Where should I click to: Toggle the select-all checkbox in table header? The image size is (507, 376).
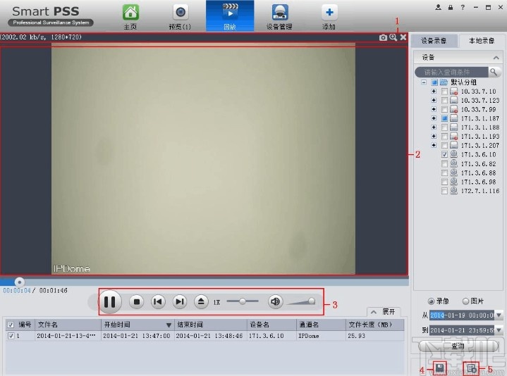click(x=11, y=325)
